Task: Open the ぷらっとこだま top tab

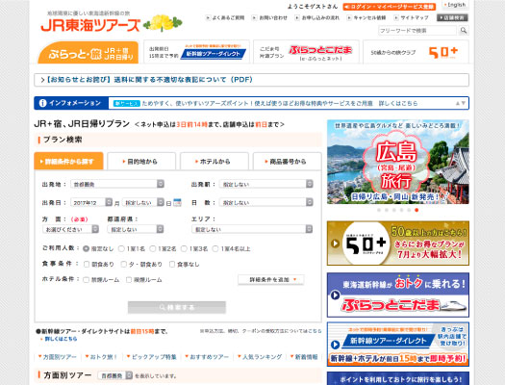Action: [306, 52]
